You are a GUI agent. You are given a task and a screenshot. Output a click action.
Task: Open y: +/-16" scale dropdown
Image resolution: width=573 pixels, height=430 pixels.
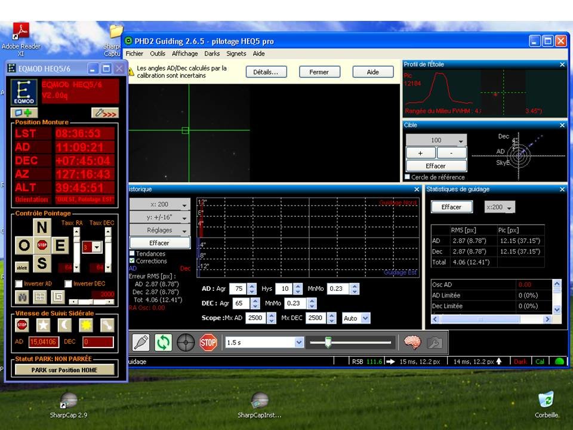coord(160,217)
